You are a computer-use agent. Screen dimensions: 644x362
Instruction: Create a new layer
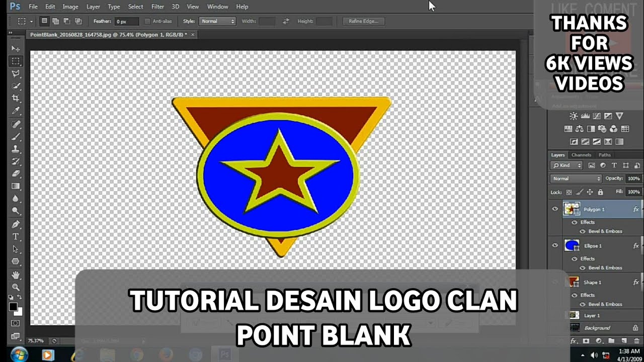(x=624, y=341)
